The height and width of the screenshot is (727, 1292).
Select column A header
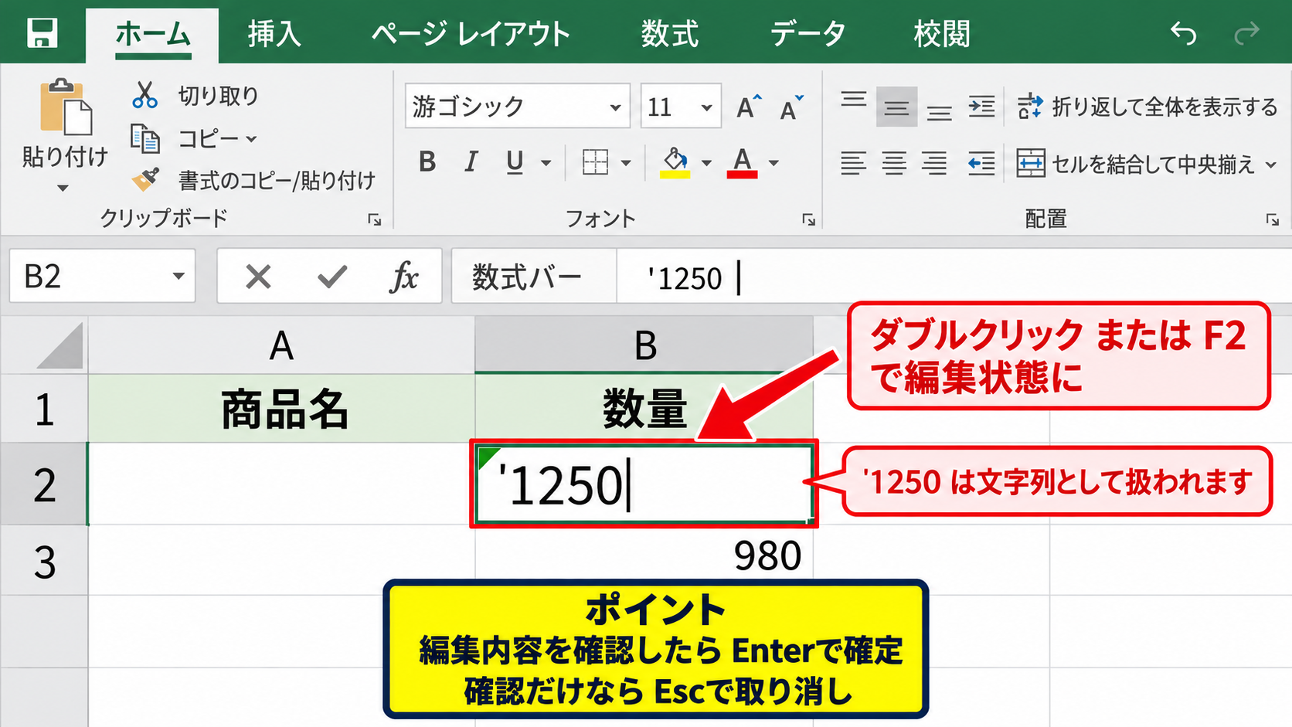pyautogui.click(x=281, y=345)
